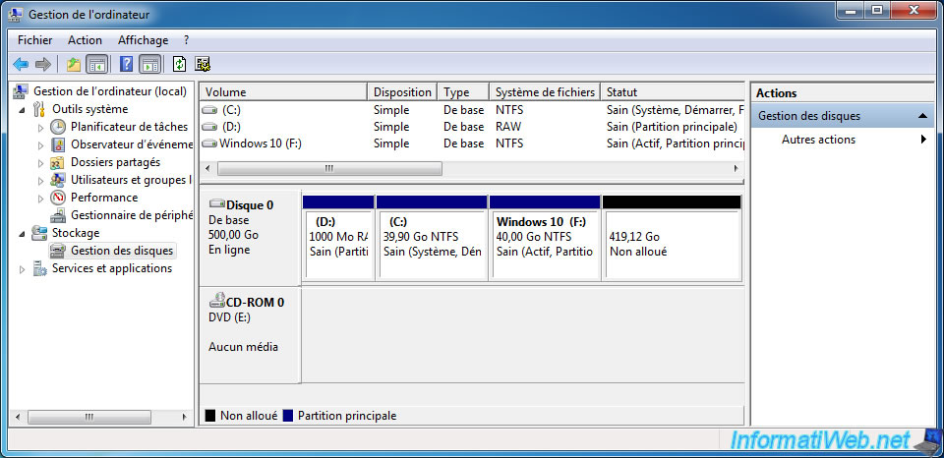Image resolution: width=944 pixels, height=458 pixels.
Task: Expand the Planificateur de tâches node
Action: pyautogui.click(x=40, y=127)
